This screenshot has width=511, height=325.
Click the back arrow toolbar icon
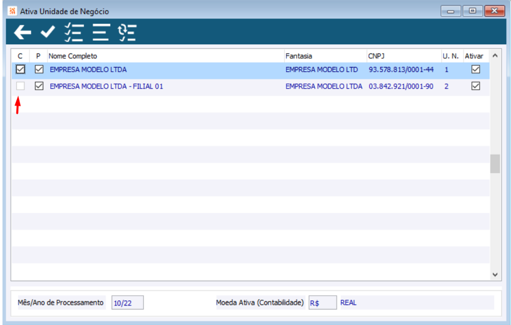[x=22, y=32]
